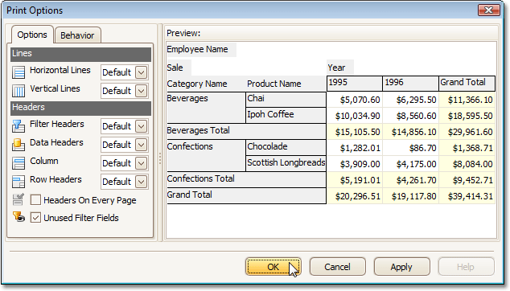Viewport: 510px width, 291px height.
Task: Click the Beverages row header
Action: pos(206,108)
